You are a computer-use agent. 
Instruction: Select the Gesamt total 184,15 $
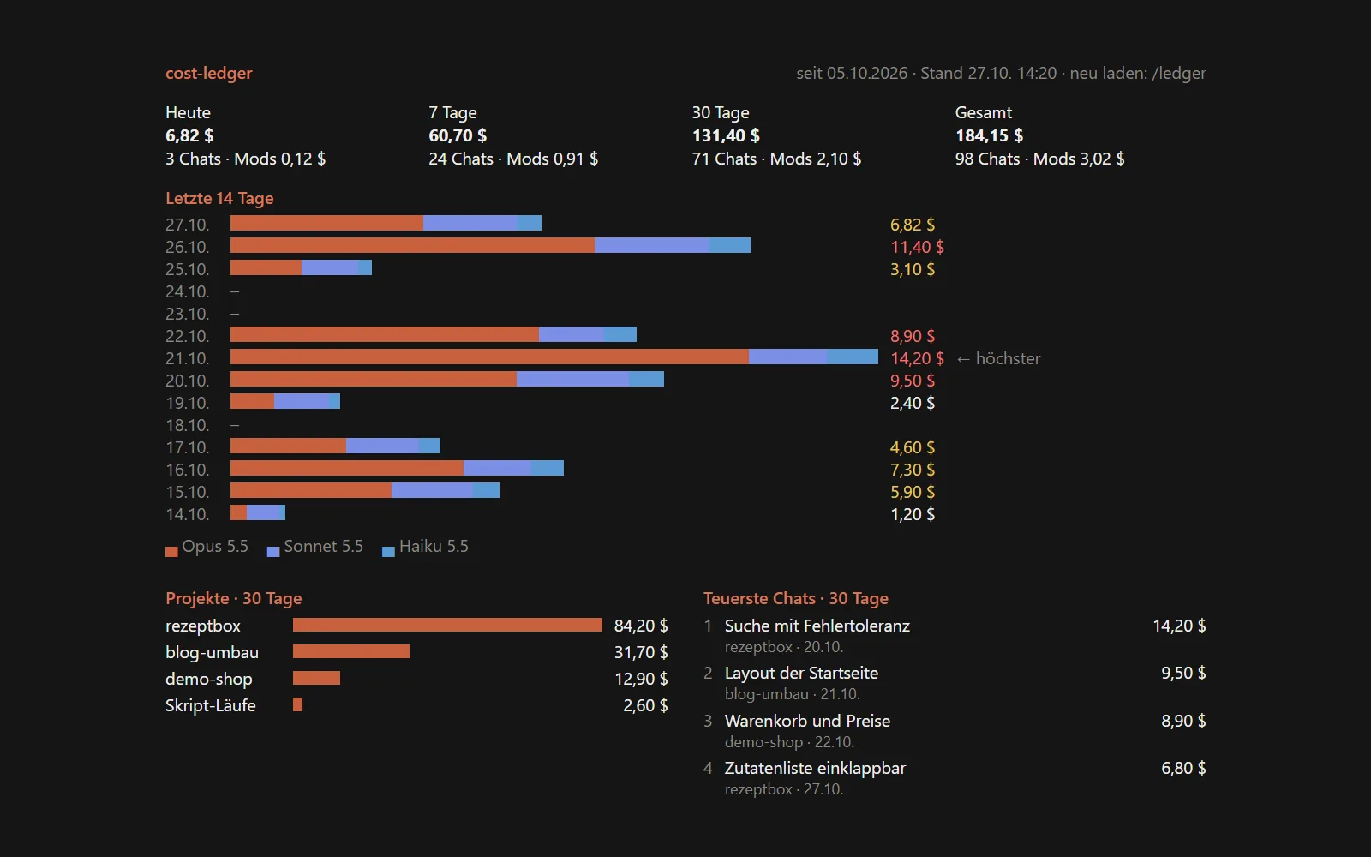(x=989, y=135)
